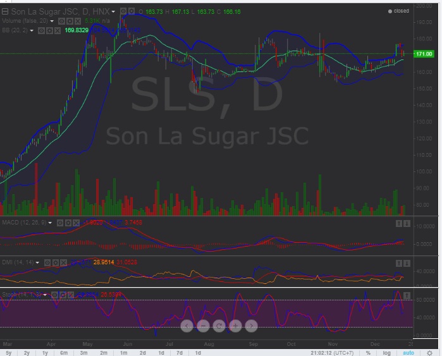The width and height of the screenshot is (442, 356).
Task: Remove the MACD indicator
Action: (76, 223)
